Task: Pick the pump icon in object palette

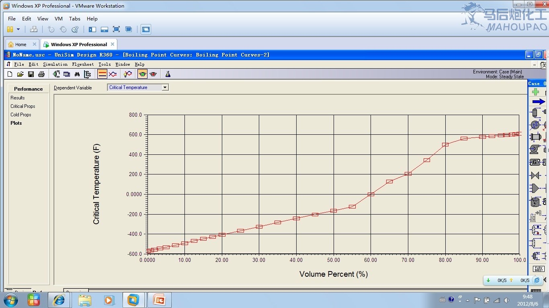Action: pyautogui.click(x=535, y=149)
